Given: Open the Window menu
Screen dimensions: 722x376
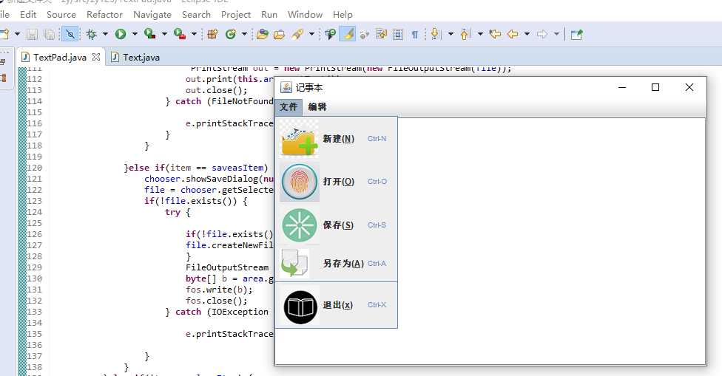Looking at the screenshot, I should click(x=305, y=15).
